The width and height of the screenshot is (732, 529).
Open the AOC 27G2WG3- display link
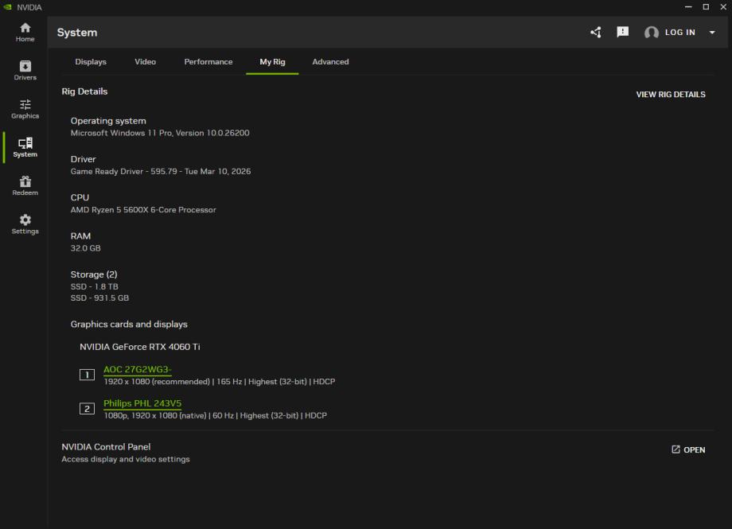[137, 369]
